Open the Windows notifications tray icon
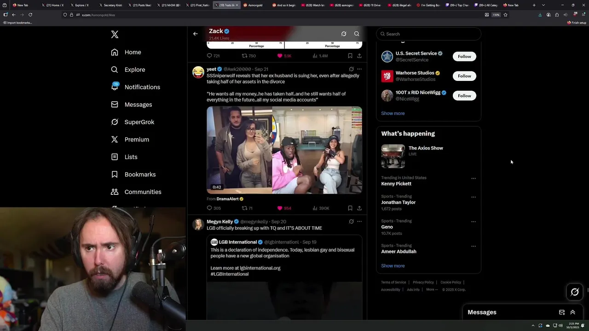The height and width of the screenshot is (331, 589). pyautogui.click(x=583, y=325)
